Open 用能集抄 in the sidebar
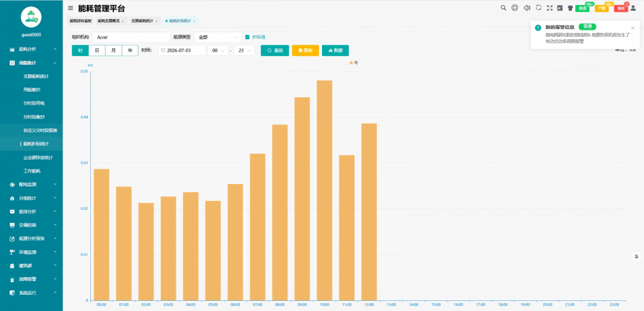This screenshot has width=644, height=311. click(32, 90)
